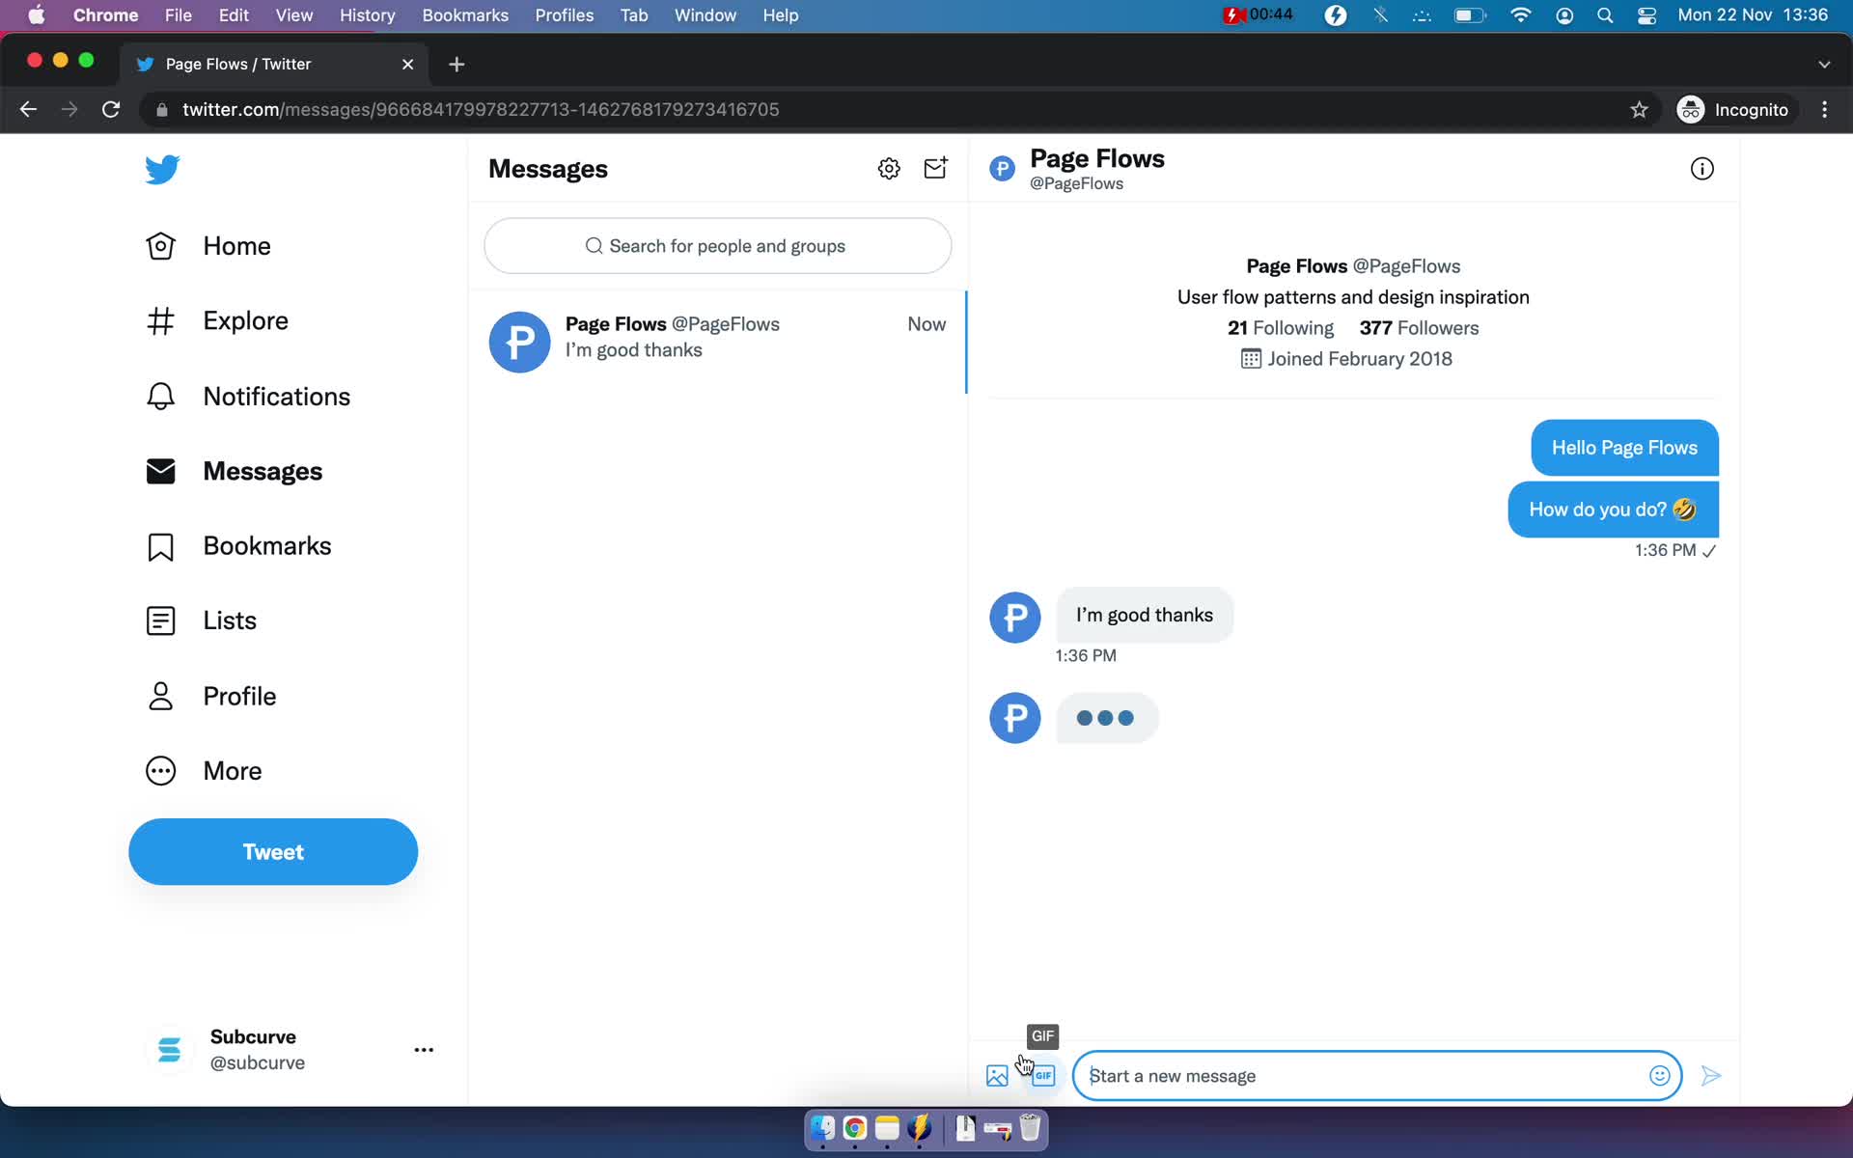Image resolution: width=1853 pixels, height=1158 pixels.
Task: Open Chrome menu in menu bar
Action: [x=105, y=15]
